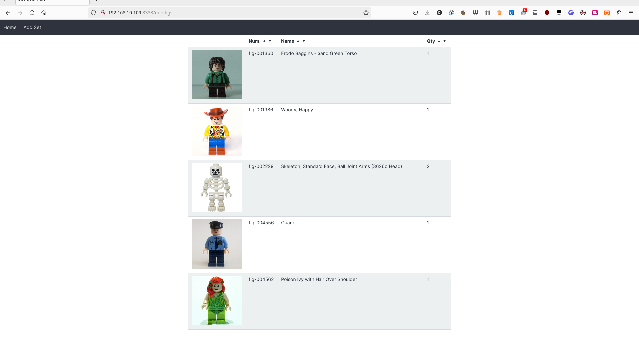The image size is (639, 341).
Task: Open the browser downloads panel
Action: 427,13
